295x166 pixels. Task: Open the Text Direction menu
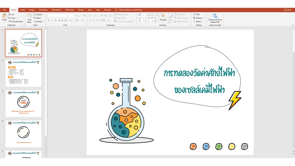(x=122, y=14)
